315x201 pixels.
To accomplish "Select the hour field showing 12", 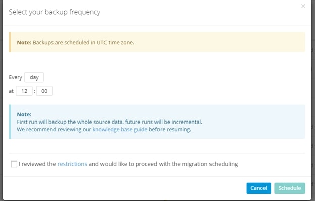I will (x=24, y=91).
